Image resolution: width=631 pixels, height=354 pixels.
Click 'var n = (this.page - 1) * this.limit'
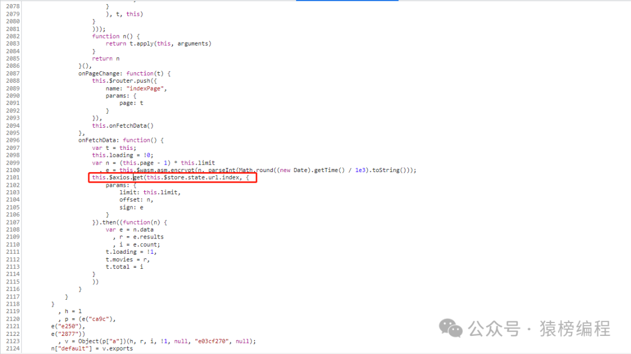[154, 163]
